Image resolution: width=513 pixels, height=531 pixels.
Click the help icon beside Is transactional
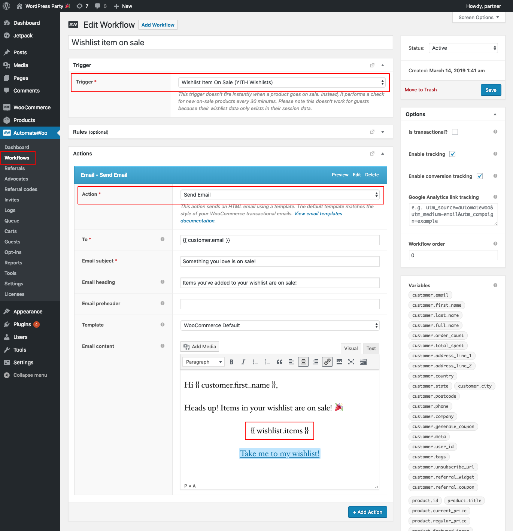495,132
